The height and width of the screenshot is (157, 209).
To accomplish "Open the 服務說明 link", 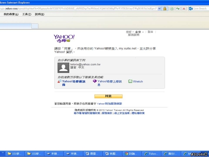I will click(x=134, y=35).
